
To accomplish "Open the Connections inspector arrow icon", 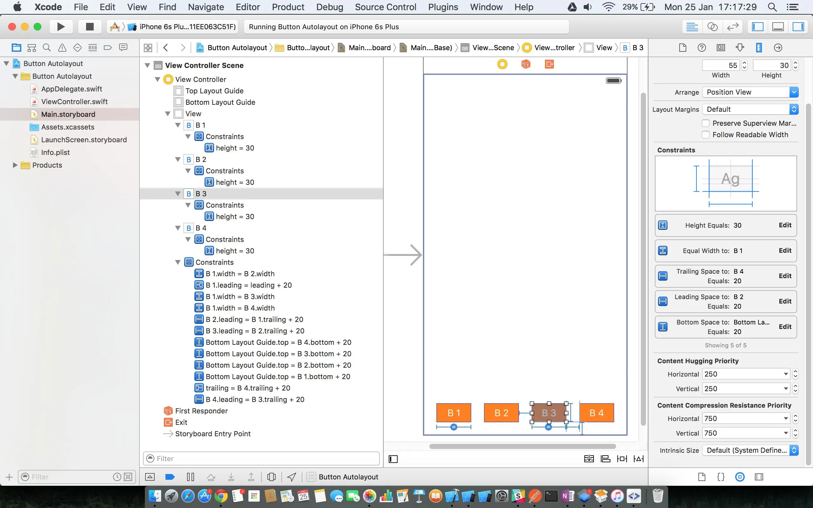I will click(778, 48).
